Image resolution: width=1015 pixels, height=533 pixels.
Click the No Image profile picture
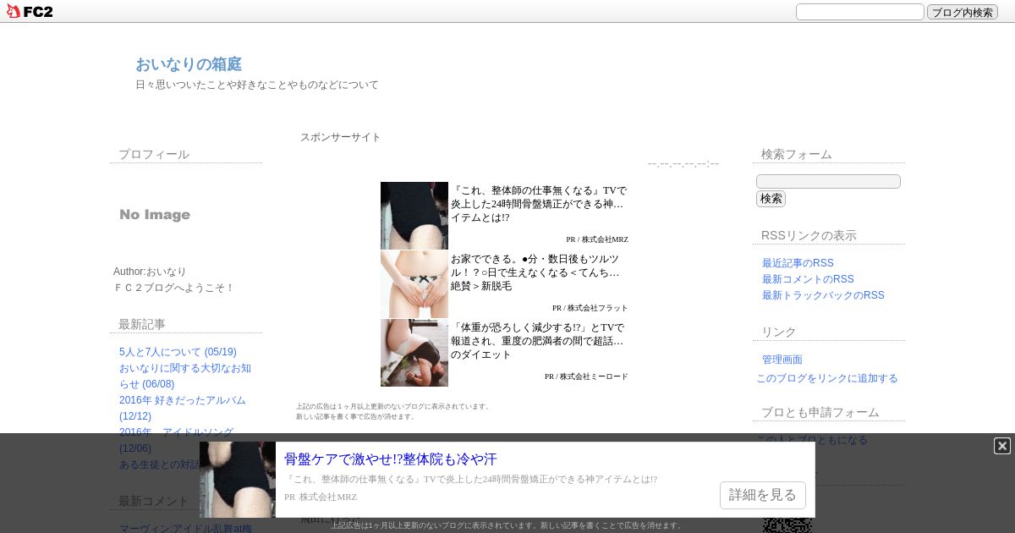[x=155, y=215]
